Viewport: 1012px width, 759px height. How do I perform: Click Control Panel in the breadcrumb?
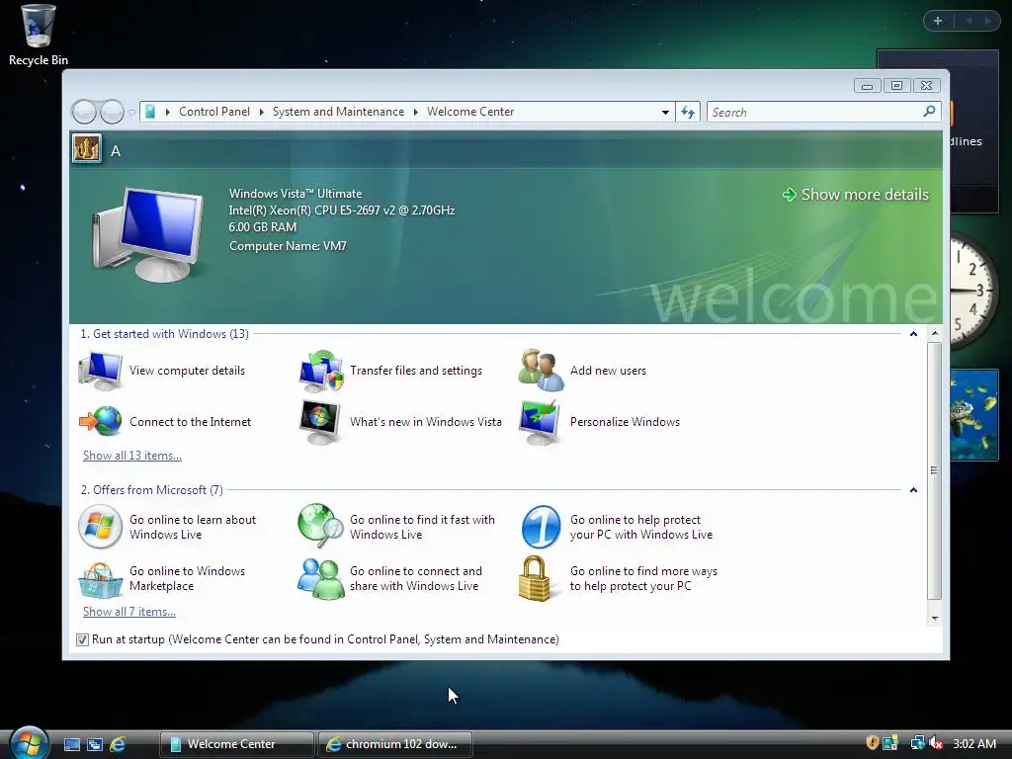click(214, 112)
